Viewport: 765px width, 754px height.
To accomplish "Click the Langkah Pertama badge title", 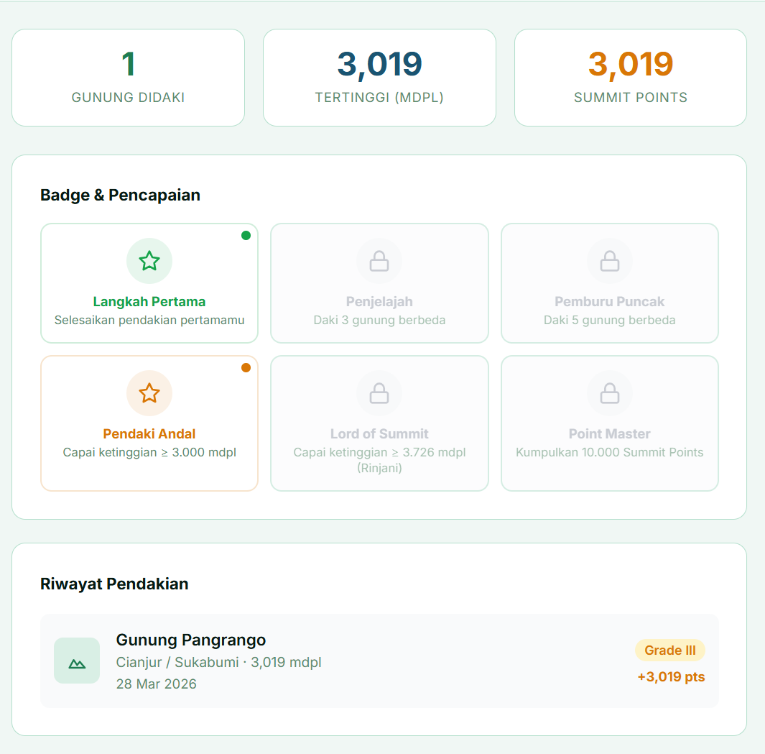I will point(149,302).
